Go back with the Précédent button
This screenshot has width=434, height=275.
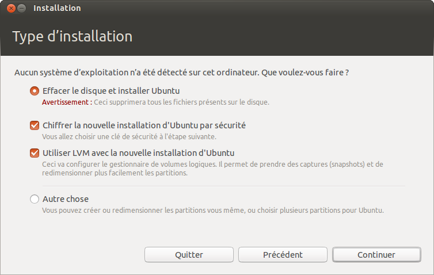(x=283, y=254)
